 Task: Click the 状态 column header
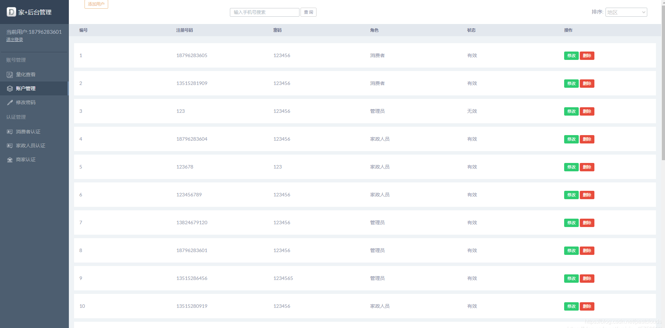(x=471, y=30)
